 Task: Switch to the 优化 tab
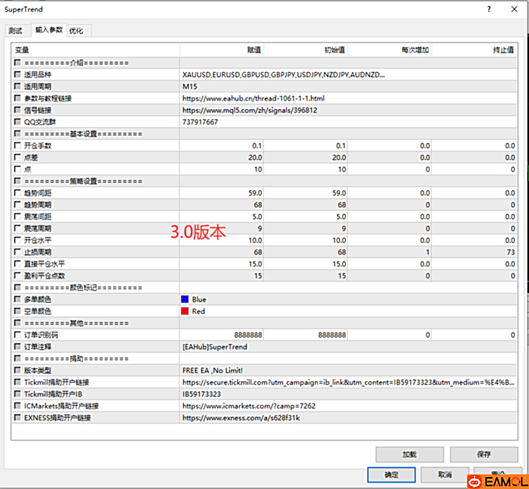(77, 30)
